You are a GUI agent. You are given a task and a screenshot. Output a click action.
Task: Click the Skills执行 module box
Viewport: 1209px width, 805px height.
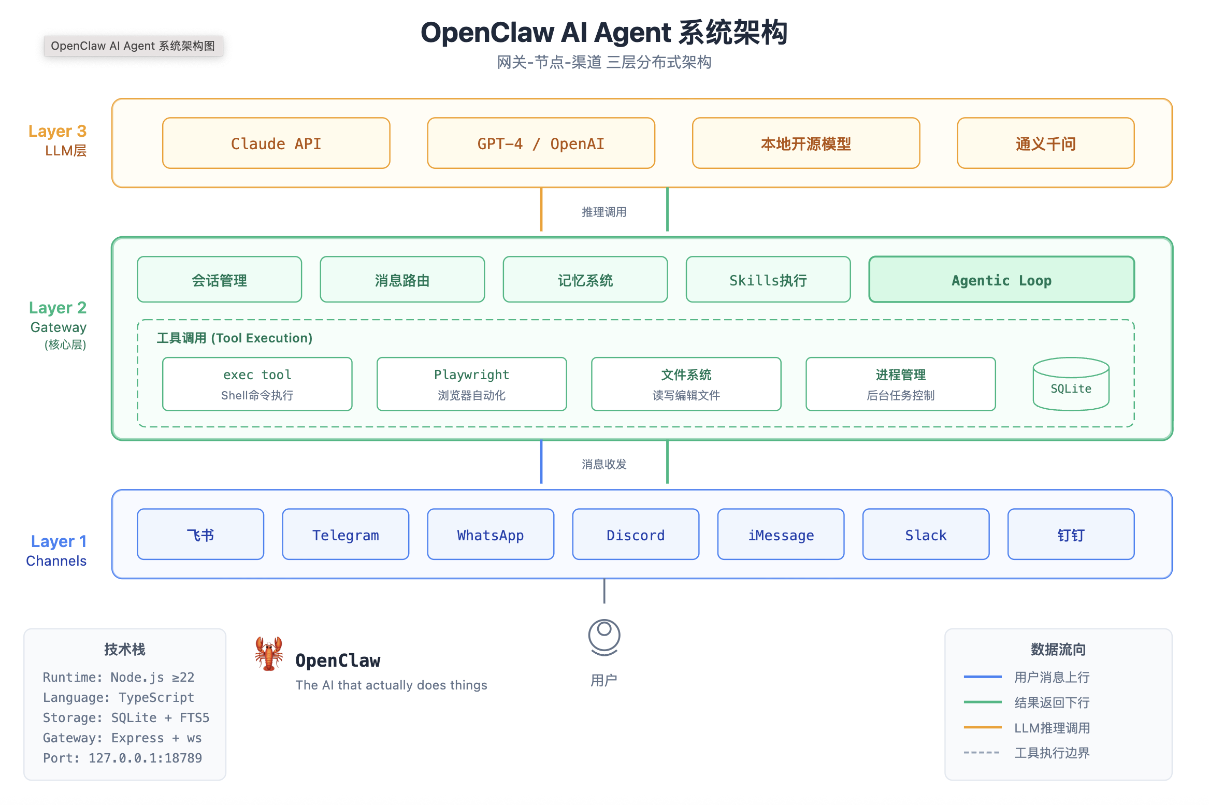coord(768,280)
